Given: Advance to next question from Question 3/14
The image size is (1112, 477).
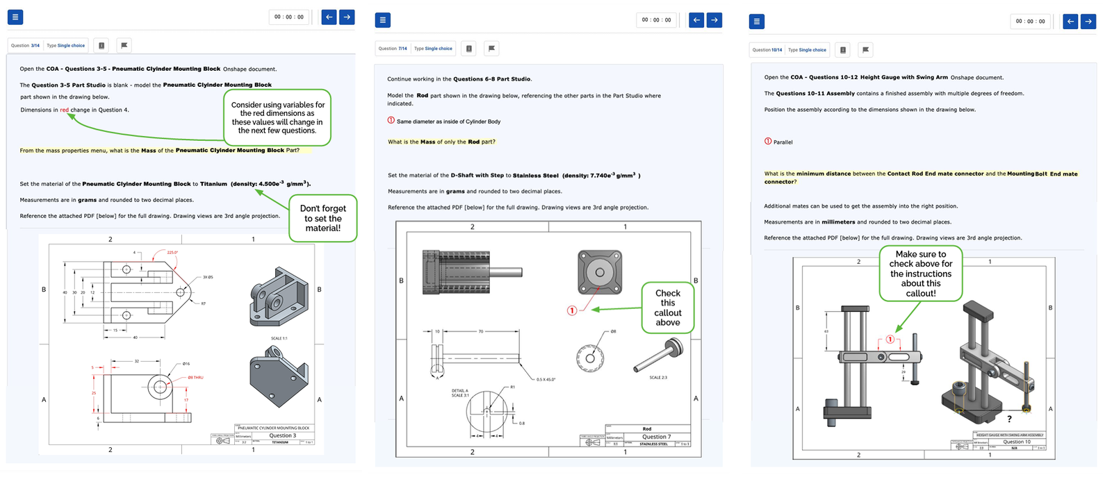Looking at the screenshot, I should 347,17.
